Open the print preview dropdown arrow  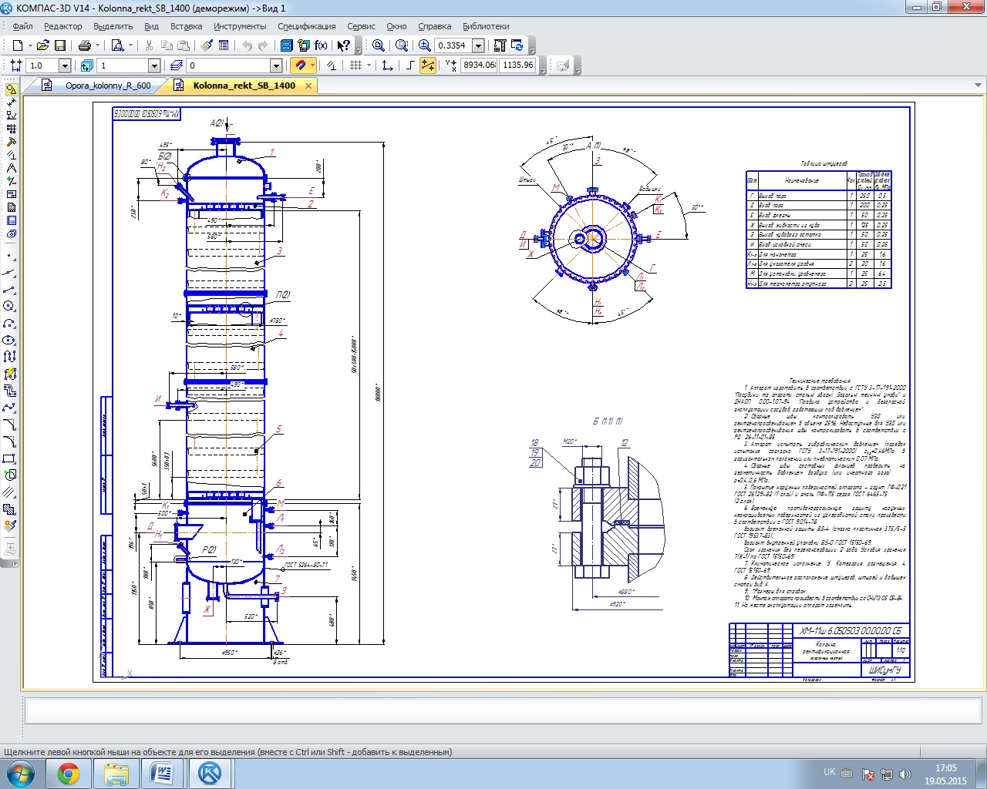130,45
